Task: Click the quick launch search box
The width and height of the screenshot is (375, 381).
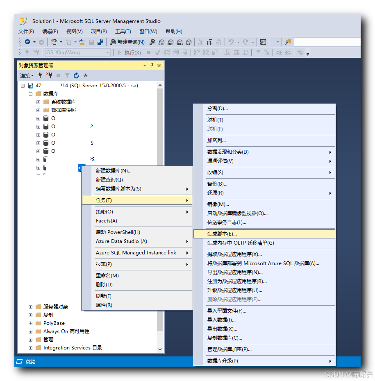Action: point(327,42)
